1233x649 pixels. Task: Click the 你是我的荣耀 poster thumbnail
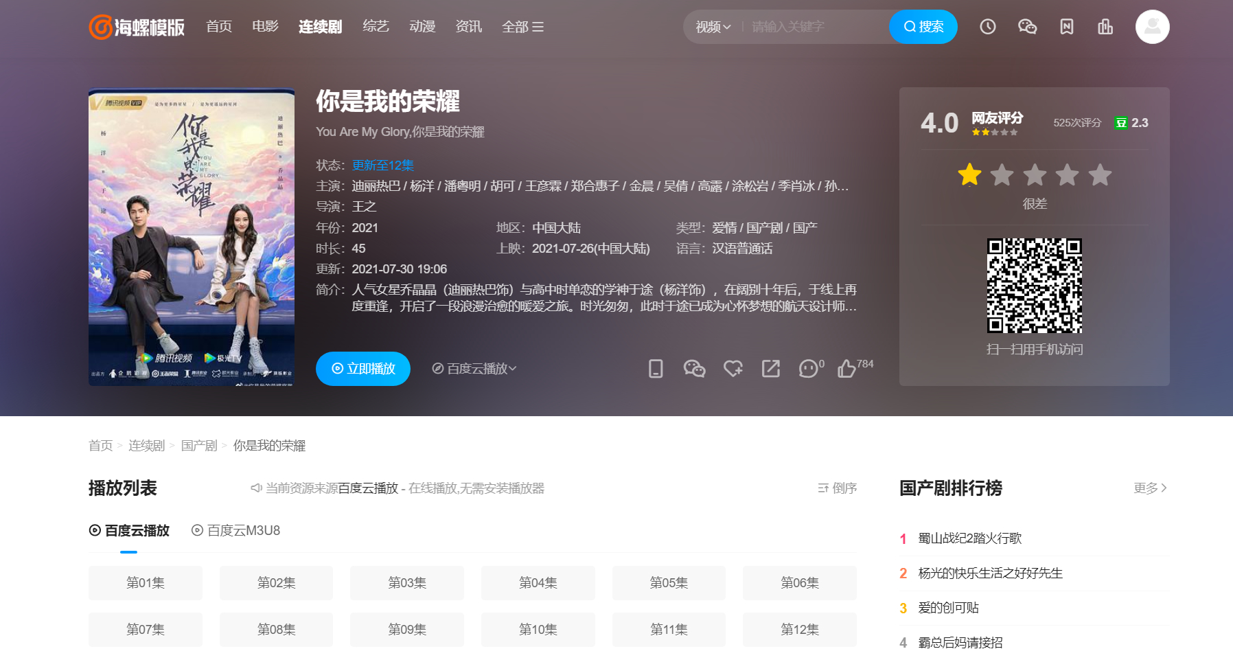[192, 237]
